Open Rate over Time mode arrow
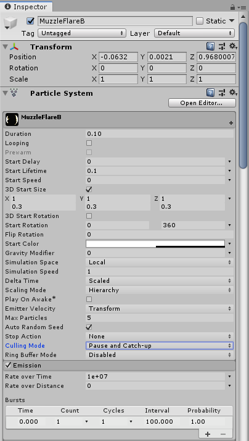This screenshot has width=249, height=441. (230, 377)
